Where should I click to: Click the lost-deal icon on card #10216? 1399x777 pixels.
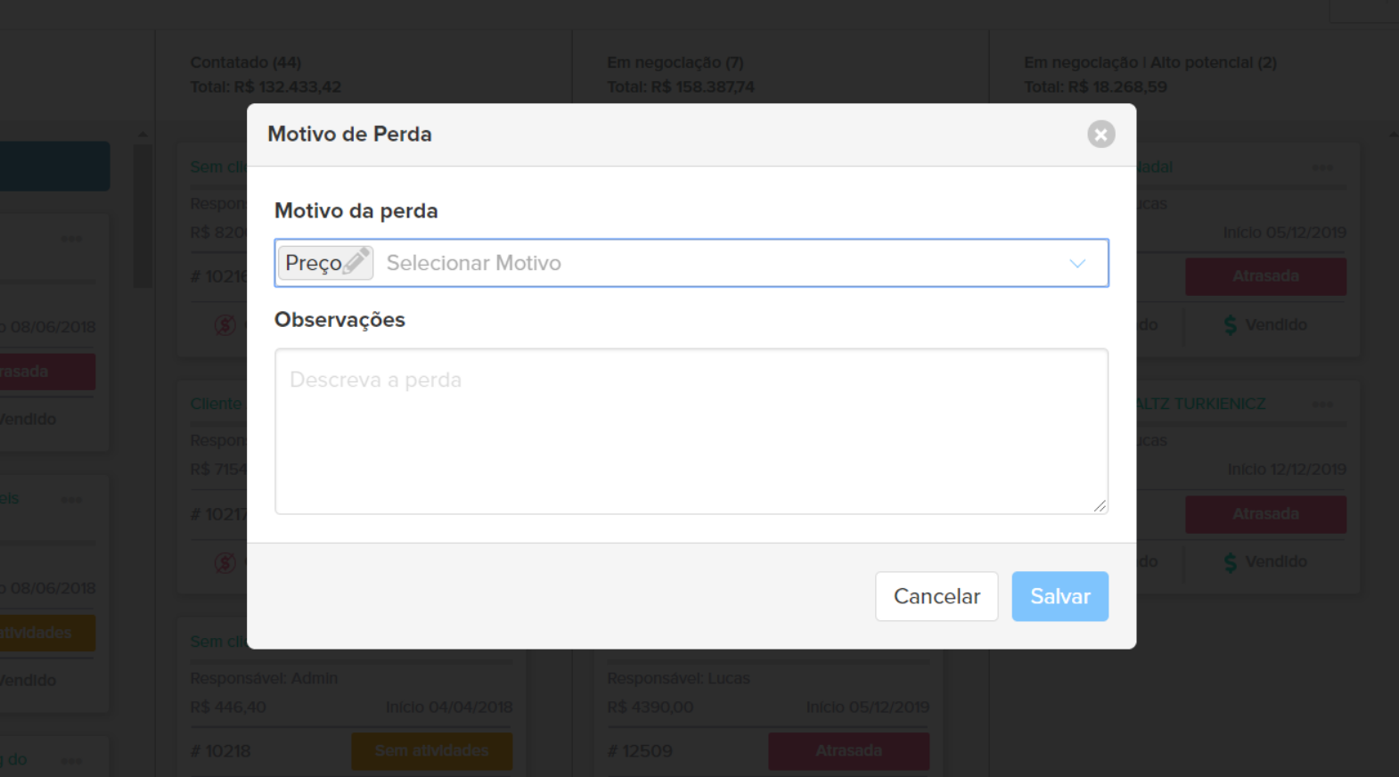point(225,325)
